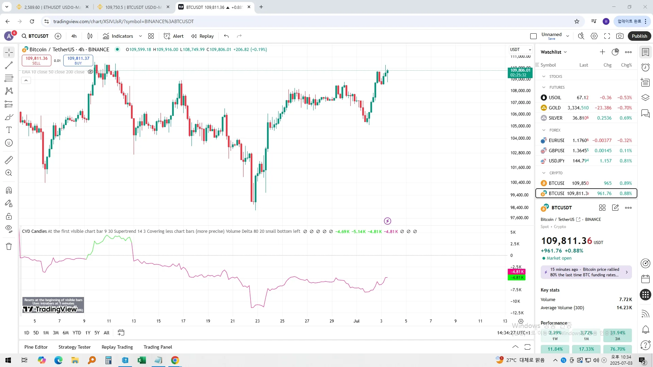
Task: Open the Strategy Tester tab
Action: tap(74, 347)
